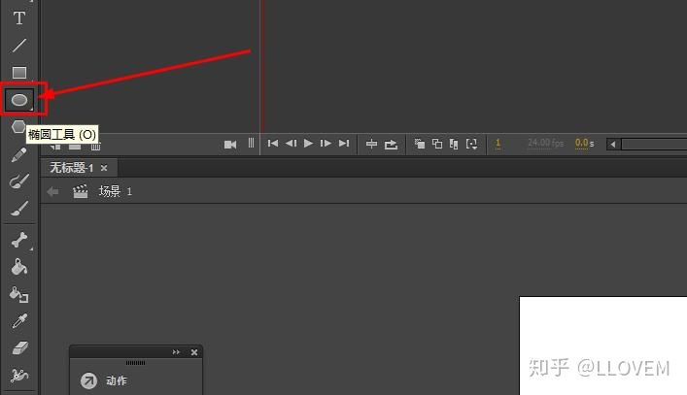Collapse the 动作 panel with double arrows
The width and height of the screenshot is (687, 395).
point(176,352)
